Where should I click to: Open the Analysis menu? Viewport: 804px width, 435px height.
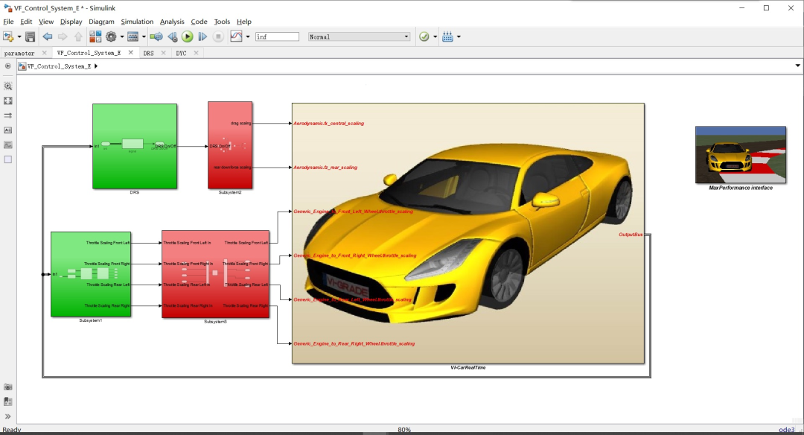tap(172, 22)
